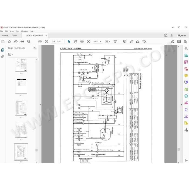Select page 310 thumbnail
This screenshot has height=189, width=189.
coord(21,65)
